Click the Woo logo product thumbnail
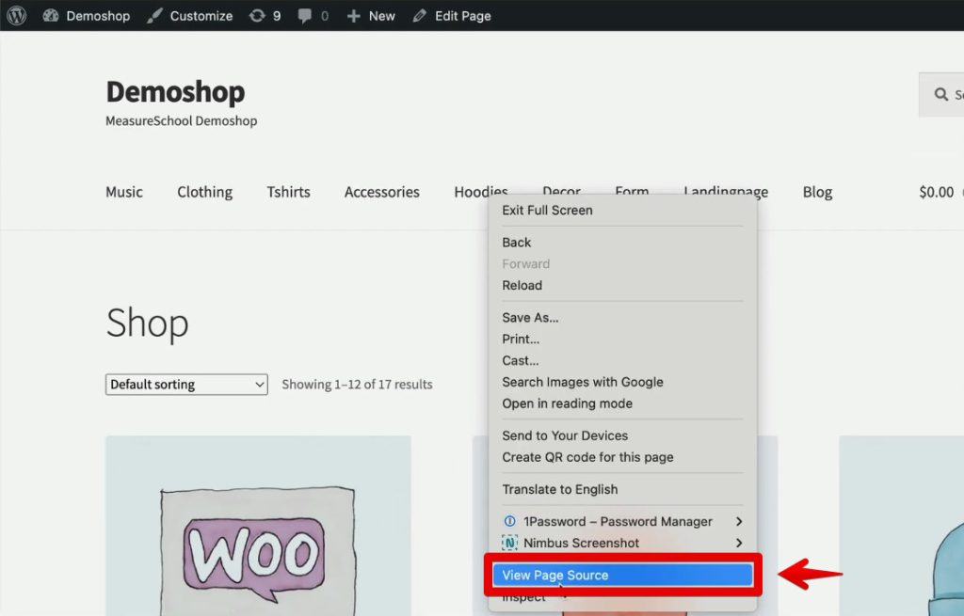Screen dimensions: 964x616 click(x=258, y=526)
